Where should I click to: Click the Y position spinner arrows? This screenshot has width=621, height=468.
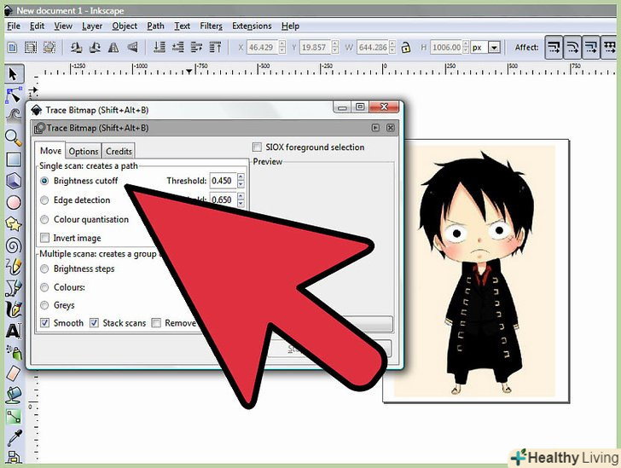335,48
